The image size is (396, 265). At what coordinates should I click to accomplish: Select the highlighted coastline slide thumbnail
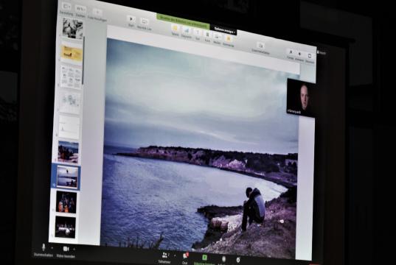click(x=67, y=177)
